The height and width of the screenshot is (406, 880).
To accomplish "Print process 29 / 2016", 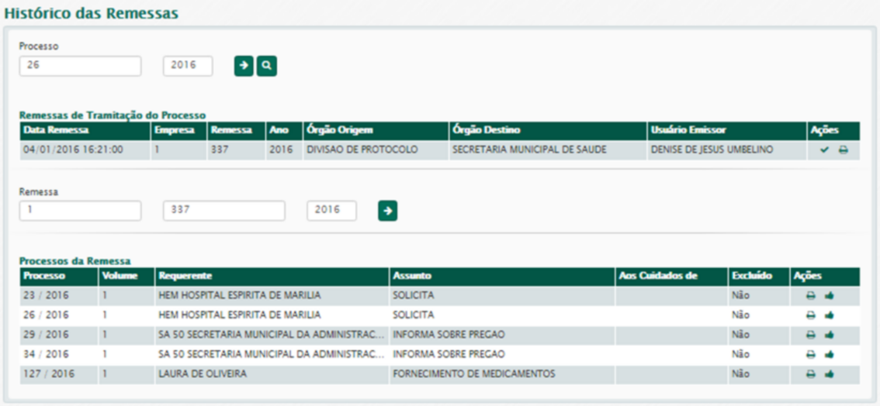I will pyautogui.click(x=810, y=335).
